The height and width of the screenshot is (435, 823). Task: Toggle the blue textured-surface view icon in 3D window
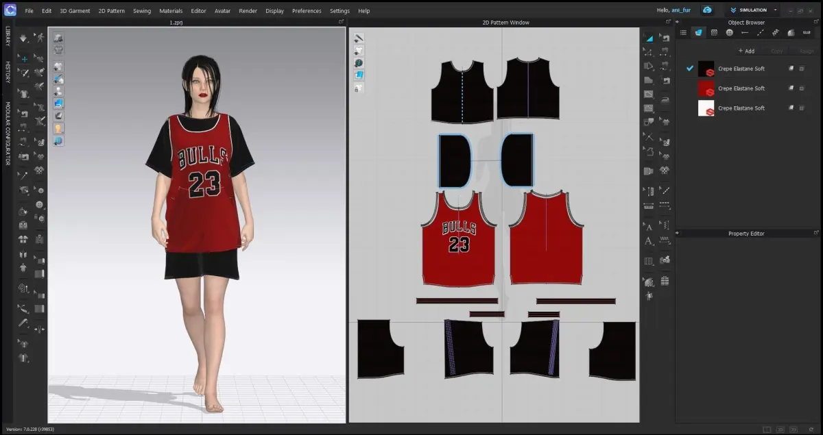point(58,103)
